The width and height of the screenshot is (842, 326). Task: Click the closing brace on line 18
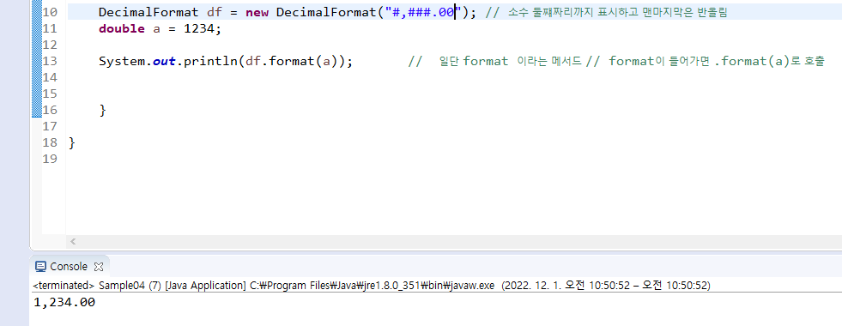72,143
